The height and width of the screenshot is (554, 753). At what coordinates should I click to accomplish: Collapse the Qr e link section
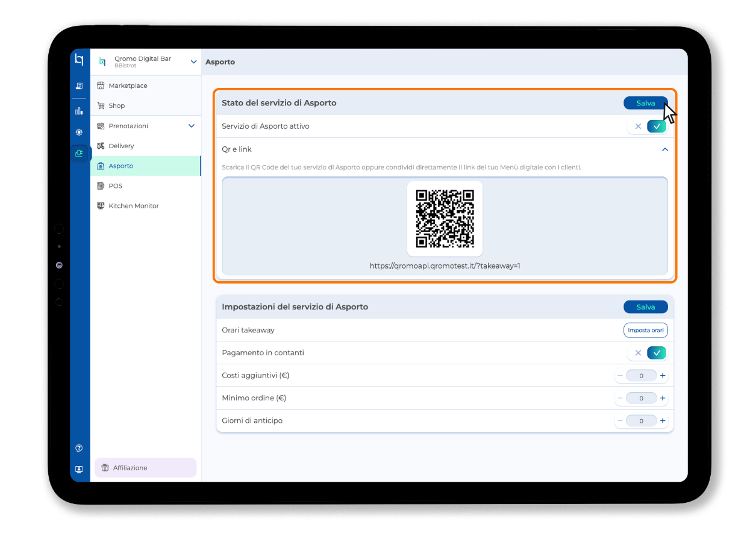[665, 149]
